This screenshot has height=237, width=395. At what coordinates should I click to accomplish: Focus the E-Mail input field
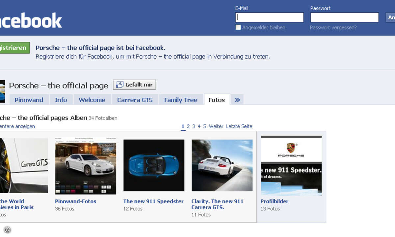click(269, 17)
